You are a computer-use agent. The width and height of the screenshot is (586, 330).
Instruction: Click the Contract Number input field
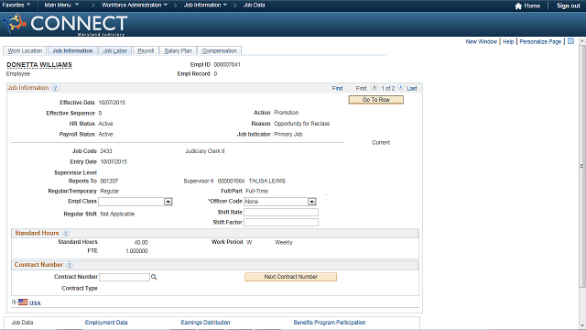pos(125,277)
